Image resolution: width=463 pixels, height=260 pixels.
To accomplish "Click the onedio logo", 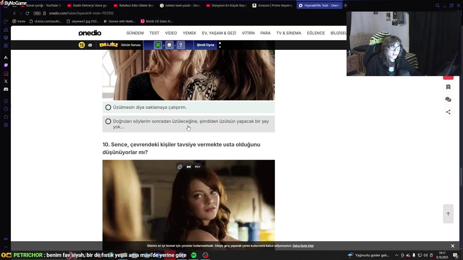I will click(90, 33).
